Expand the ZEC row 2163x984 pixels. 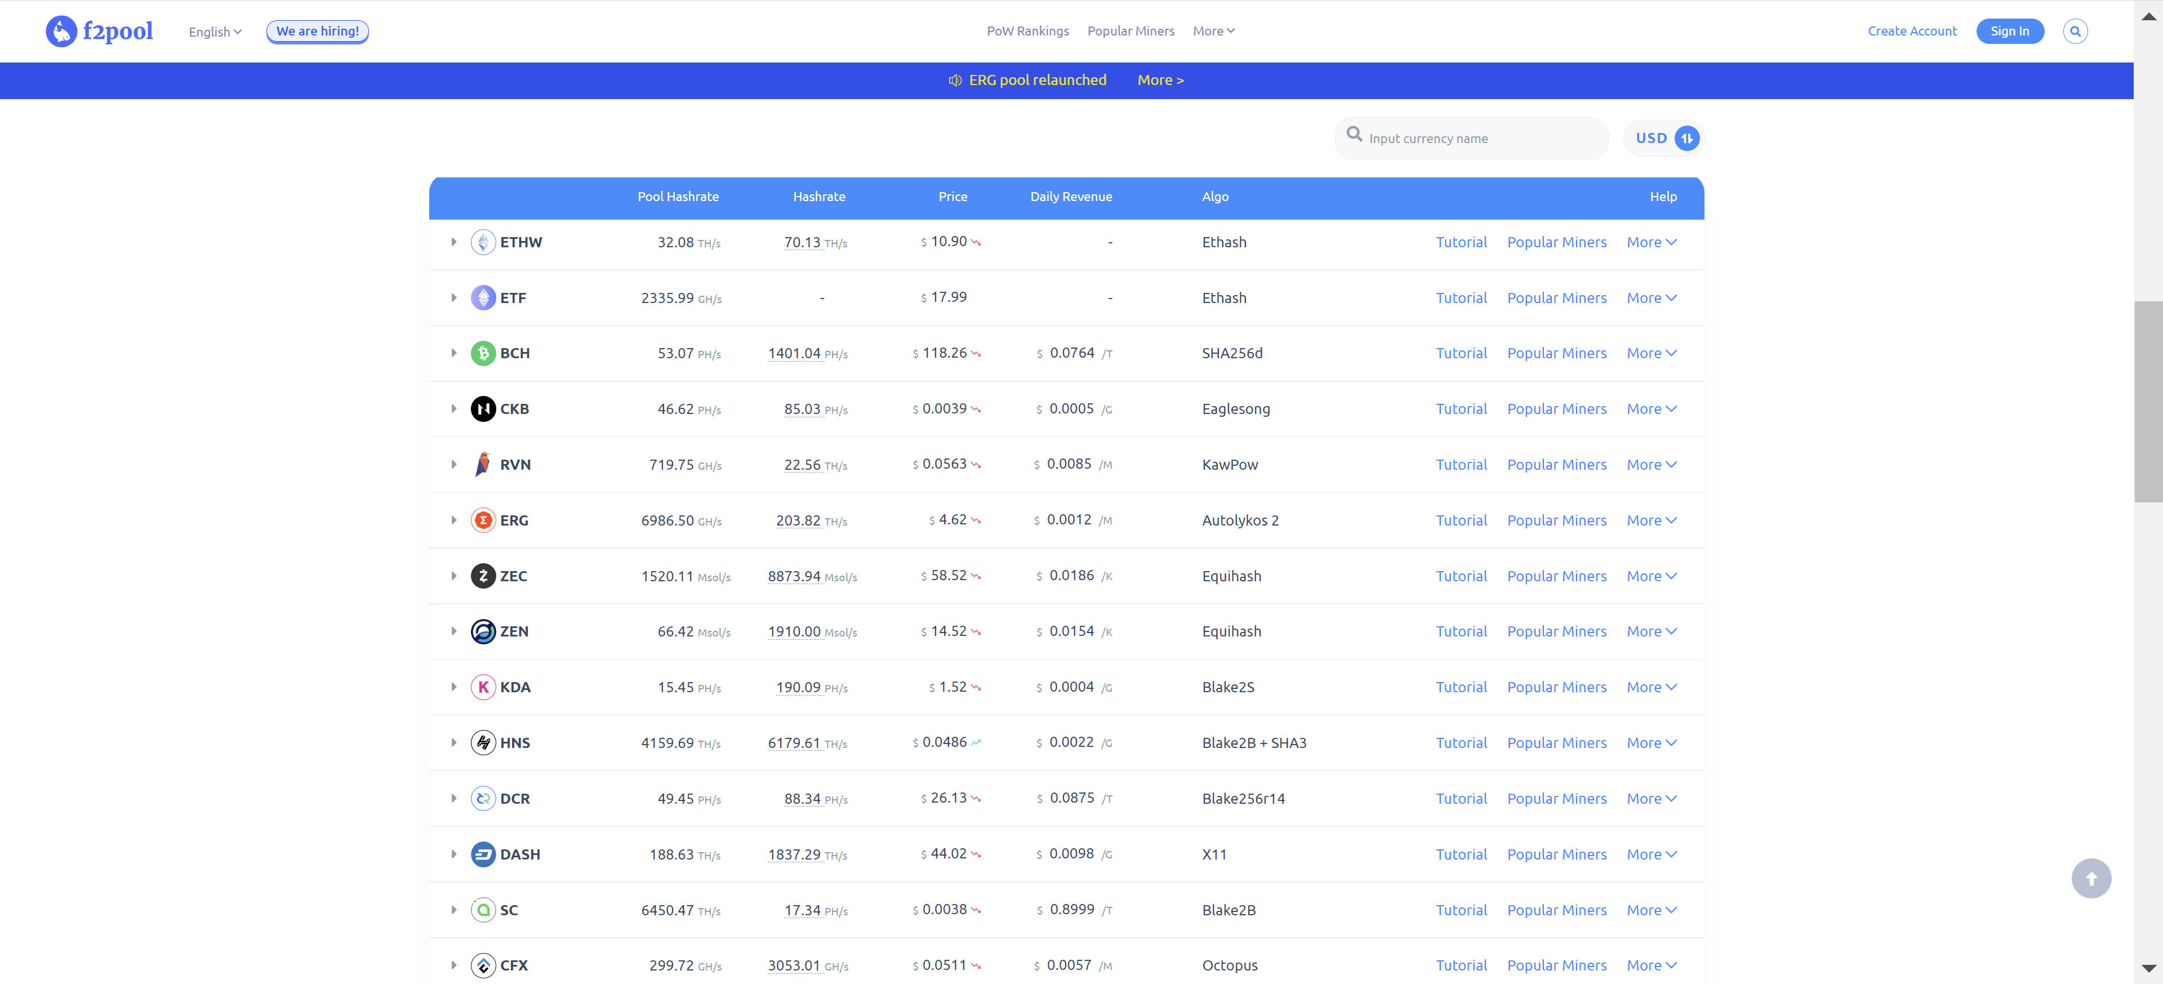[x=453, y=576]
